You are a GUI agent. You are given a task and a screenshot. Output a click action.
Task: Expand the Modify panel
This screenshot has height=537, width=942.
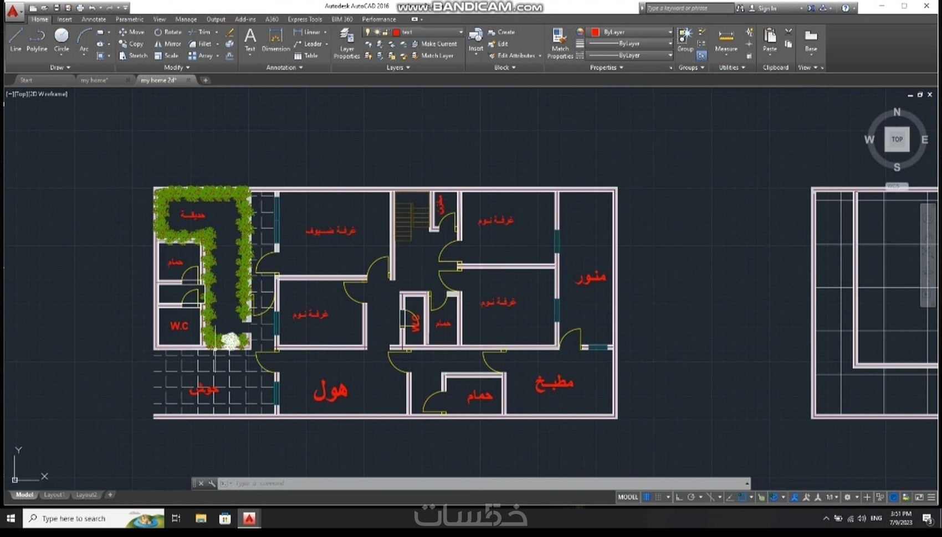pyautogui.click(x=177, y=68)
